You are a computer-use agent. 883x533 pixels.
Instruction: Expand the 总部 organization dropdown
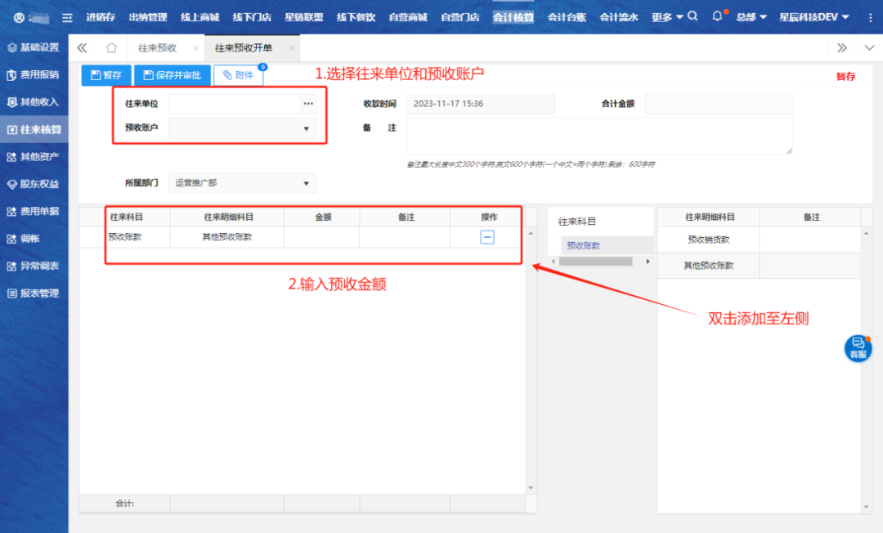(751, 17)
